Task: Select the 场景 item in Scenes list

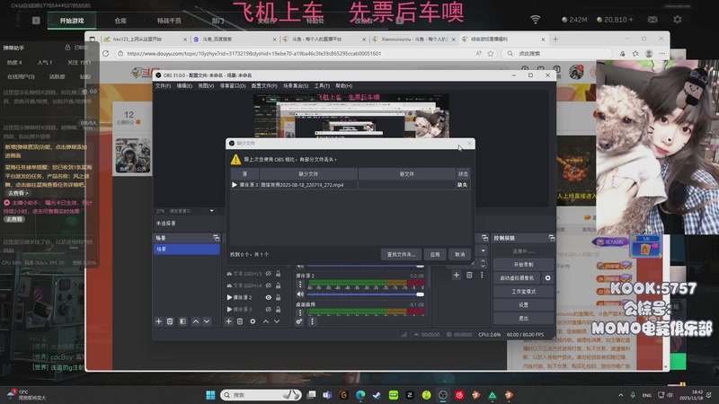Action: click(x=187, y=250)
